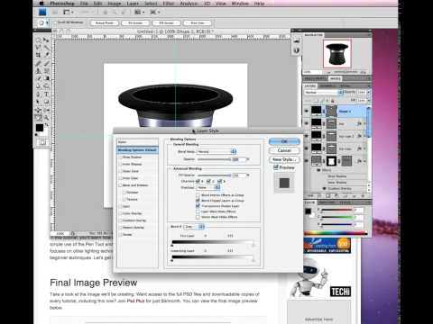Toggle the Preview checkbox in Layer Style
The image size is (433, 324).
pos(275,167)
